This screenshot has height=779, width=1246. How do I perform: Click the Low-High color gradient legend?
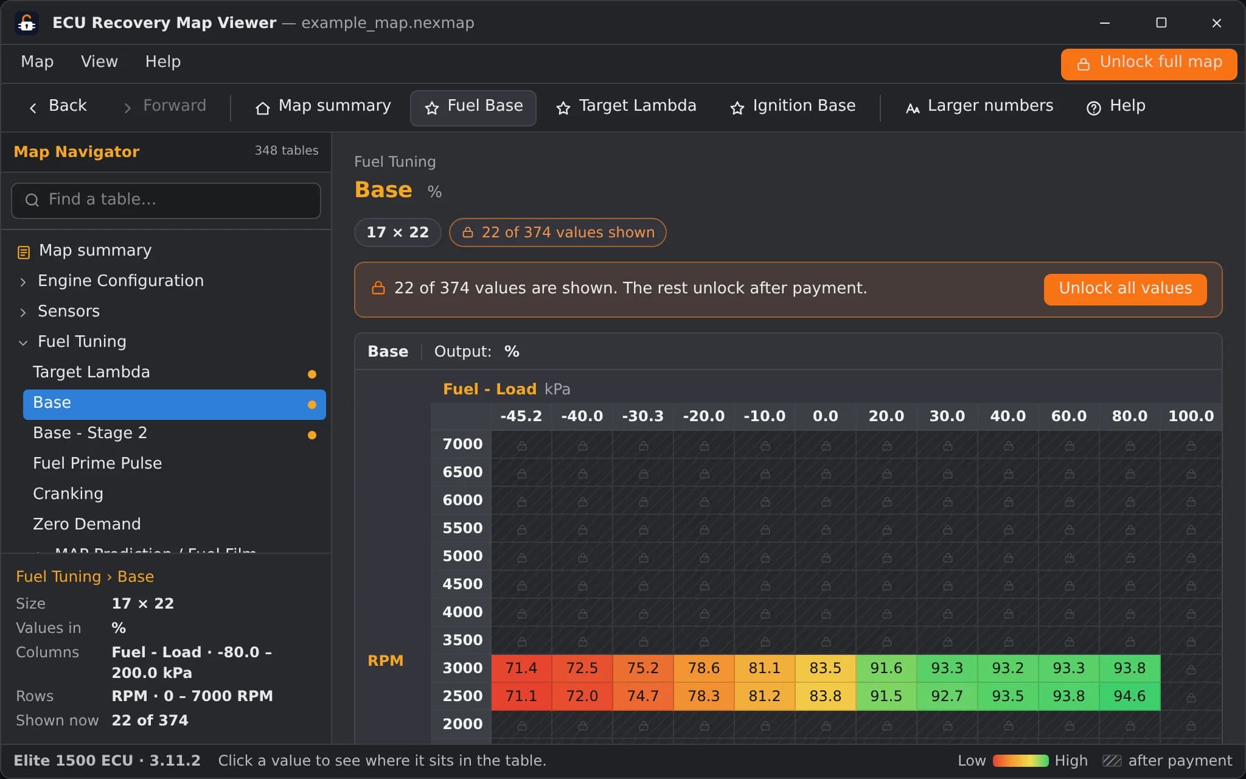(1020, 761)
